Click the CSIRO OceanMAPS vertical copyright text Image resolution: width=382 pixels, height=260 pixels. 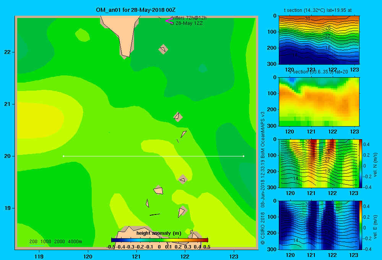point(263,178)
